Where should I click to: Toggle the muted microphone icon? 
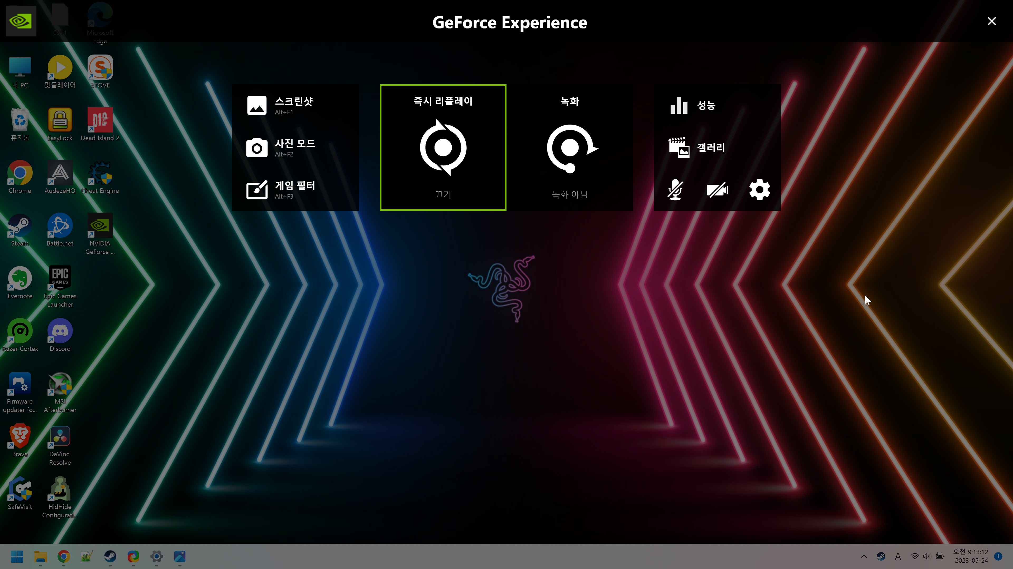tap(675, 190)
